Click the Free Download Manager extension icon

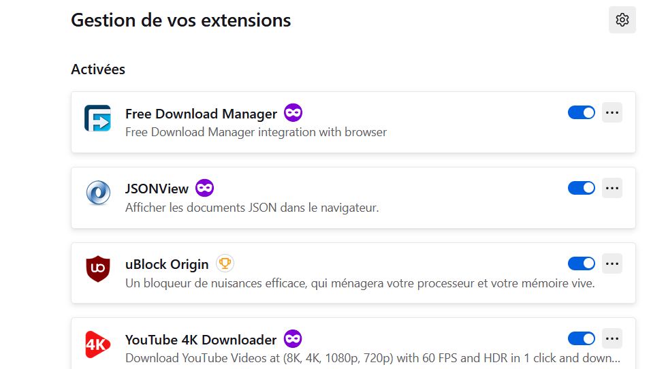(x=97, y=118)
